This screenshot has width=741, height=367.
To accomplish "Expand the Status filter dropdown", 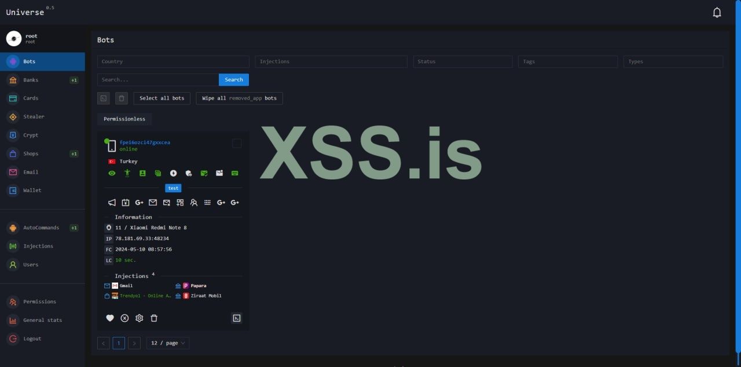I will [x=463, y=61].
